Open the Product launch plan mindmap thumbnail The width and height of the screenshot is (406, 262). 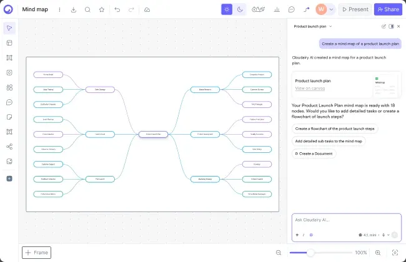point(385,85)
